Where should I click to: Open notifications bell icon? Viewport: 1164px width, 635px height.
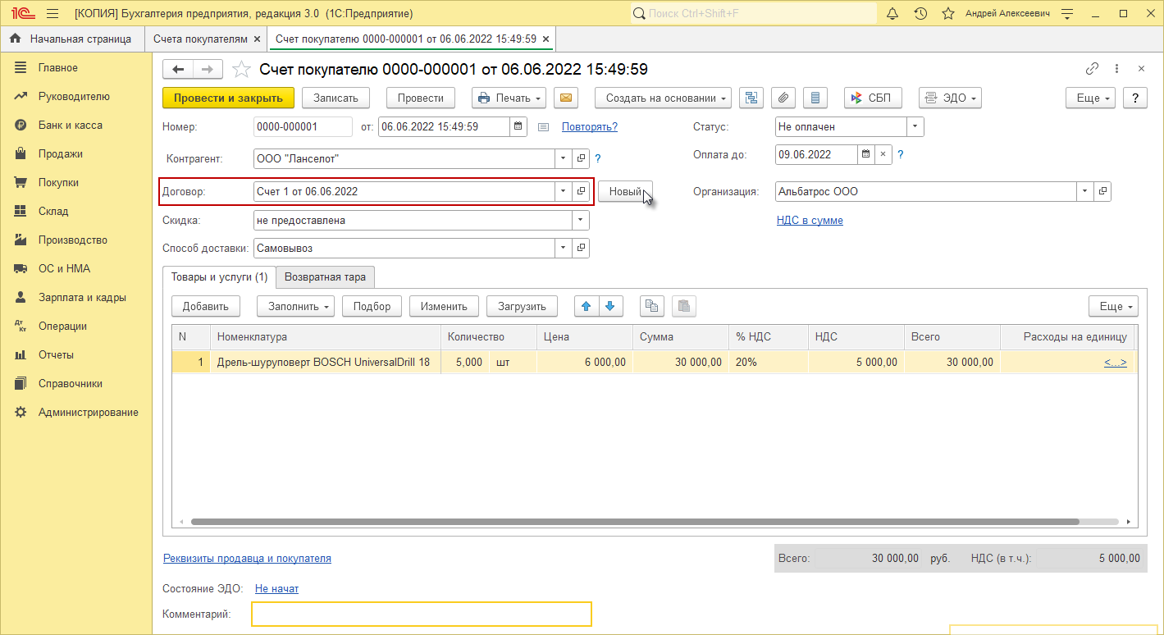click(893, 14)
